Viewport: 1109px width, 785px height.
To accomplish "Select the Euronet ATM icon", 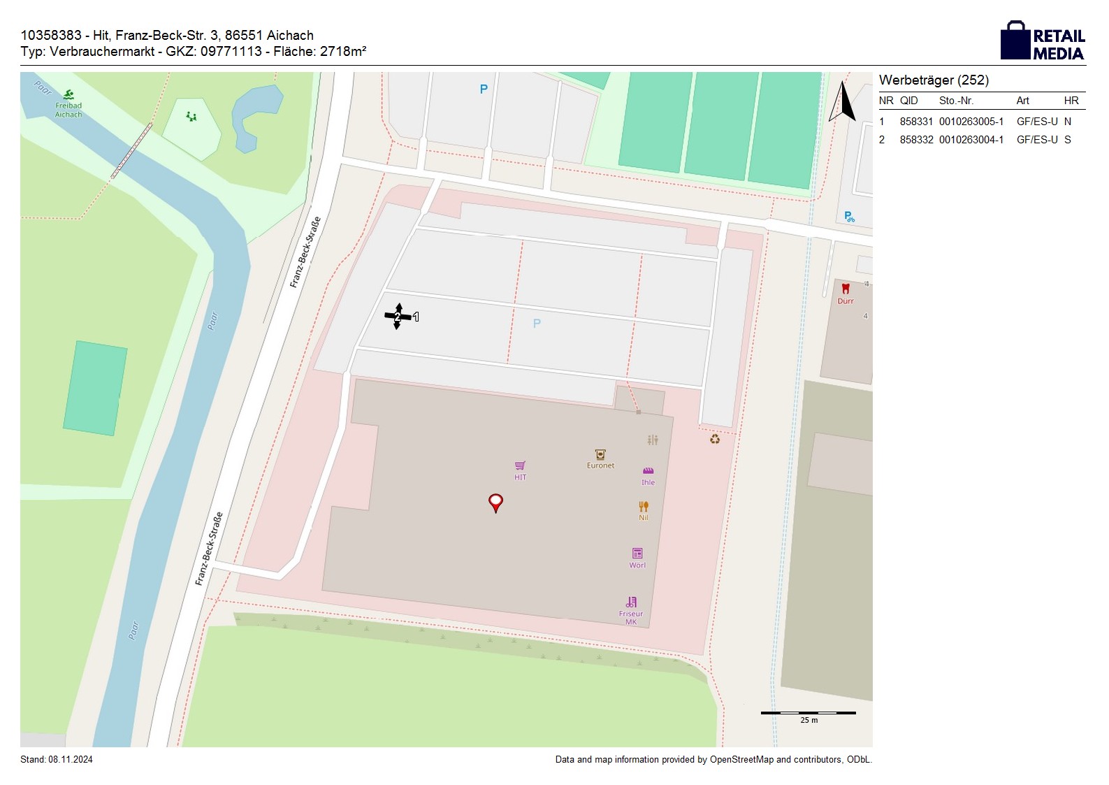I will tap(600, 454).
